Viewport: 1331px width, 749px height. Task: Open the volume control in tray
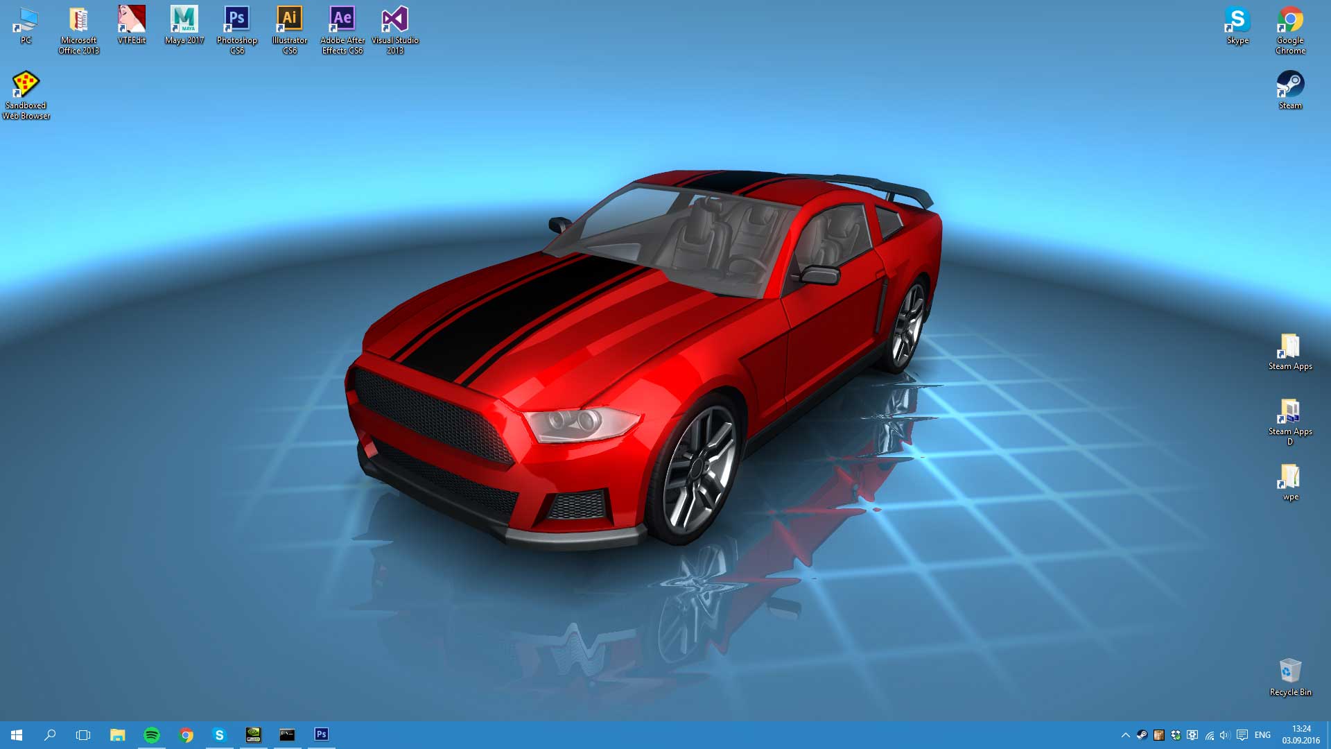coord(1225,735)
